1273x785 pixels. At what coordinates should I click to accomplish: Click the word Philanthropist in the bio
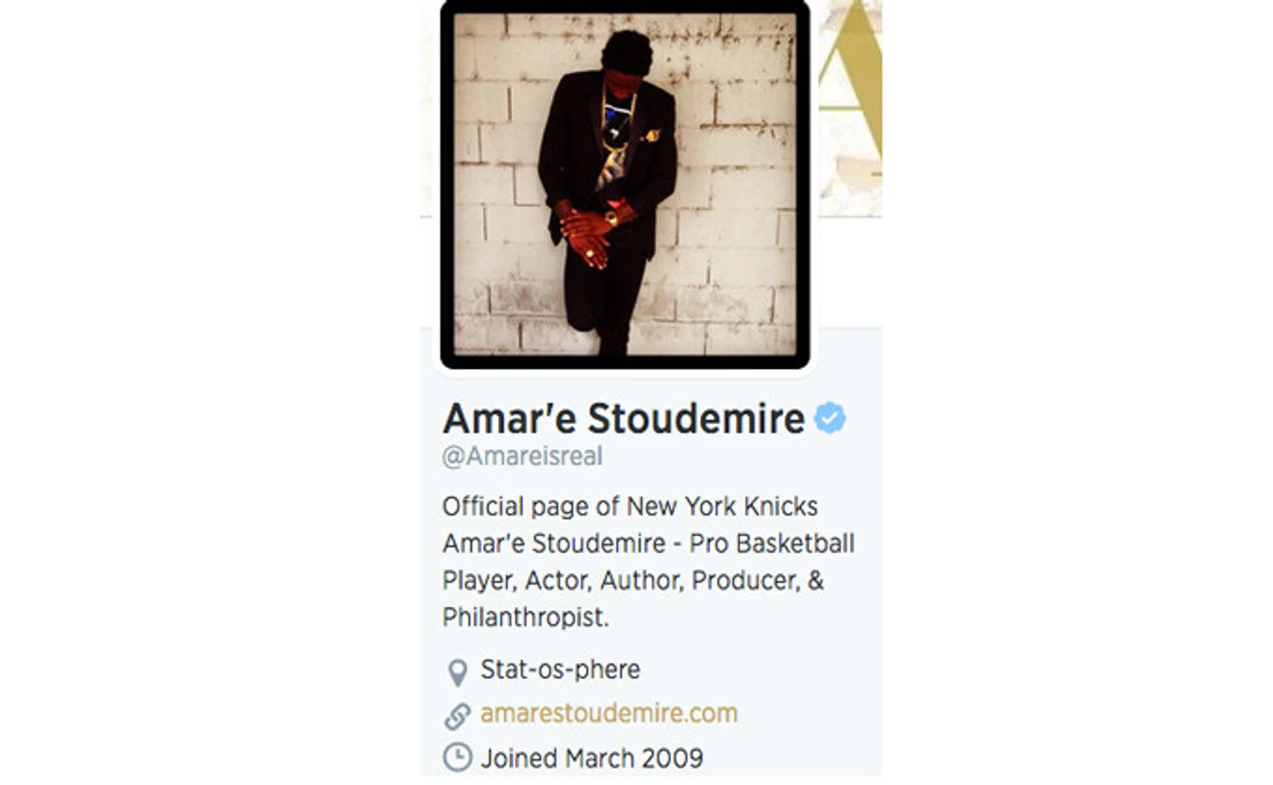pyautogui.click(x=526, y=618)
